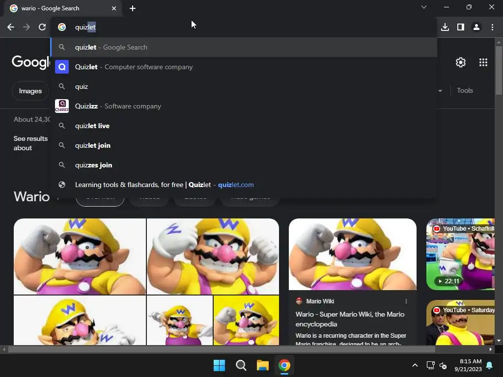Open File Explorer from taskbar
The height and width of the screenshot is (377, 503).
point(262,365)
